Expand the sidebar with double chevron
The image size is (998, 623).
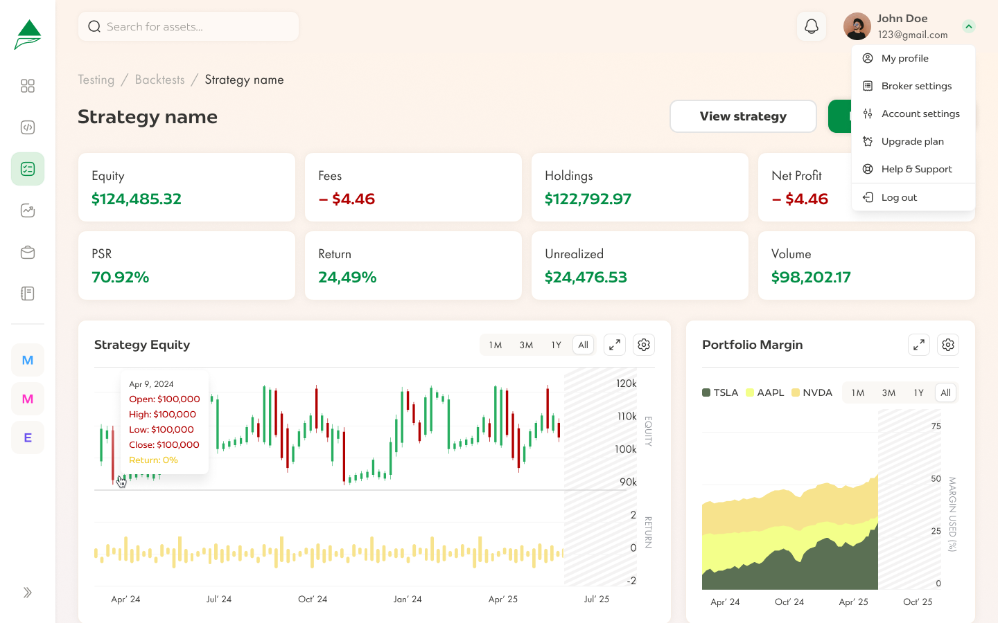pyautogui.click(x=28, y=593)
